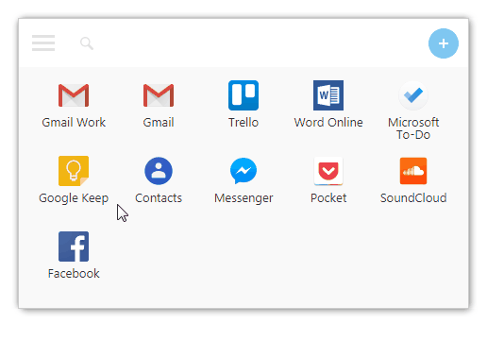487x340 pixels.
Task: Launch the Word Online icon
Action: (x=328, y=95)
